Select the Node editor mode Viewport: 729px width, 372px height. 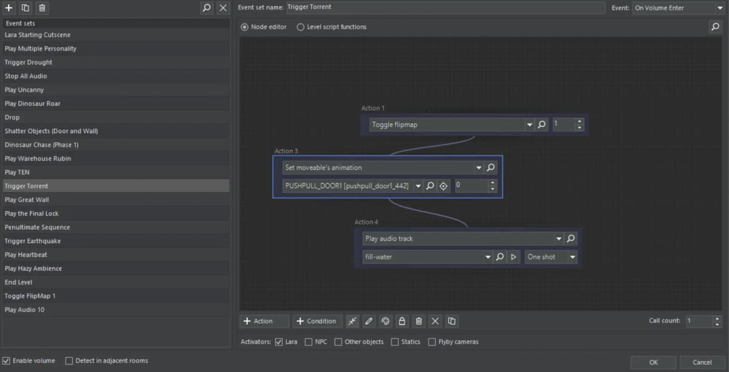(x=264, y=27)
